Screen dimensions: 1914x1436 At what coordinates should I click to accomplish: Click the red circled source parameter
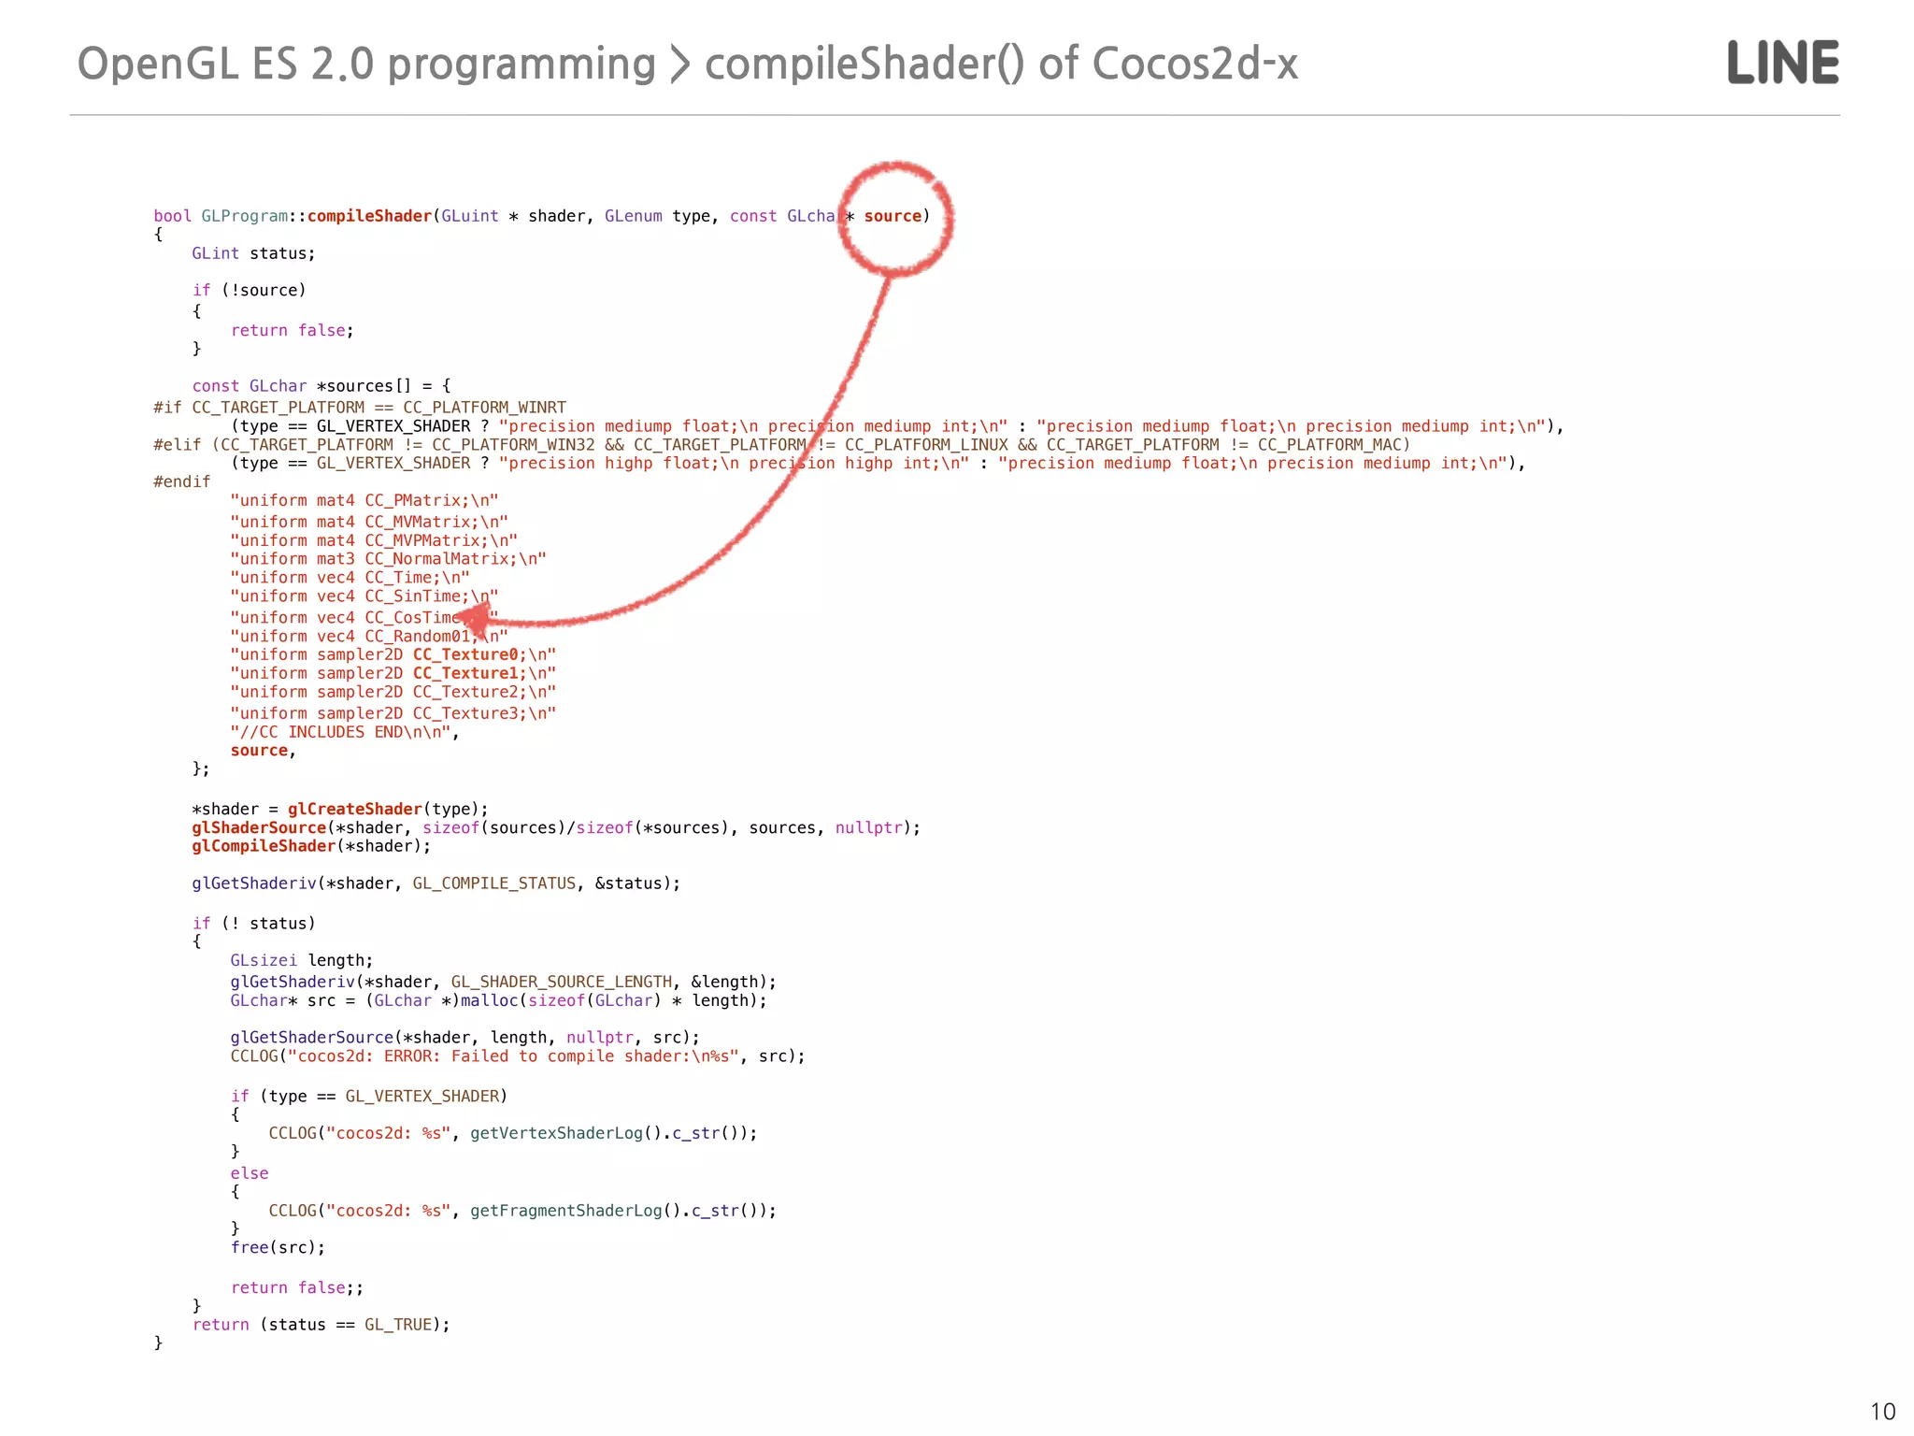pos(893,216)
